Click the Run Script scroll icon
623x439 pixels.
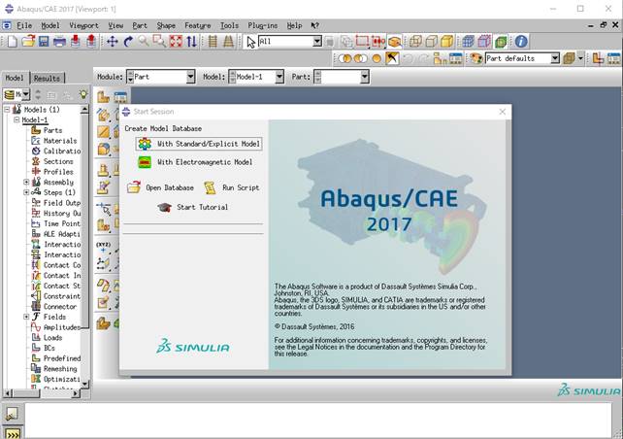coord(210,187)
